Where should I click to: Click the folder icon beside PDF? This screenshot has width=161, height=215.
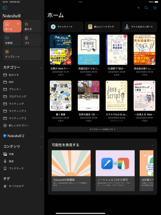tap(5, 82)
